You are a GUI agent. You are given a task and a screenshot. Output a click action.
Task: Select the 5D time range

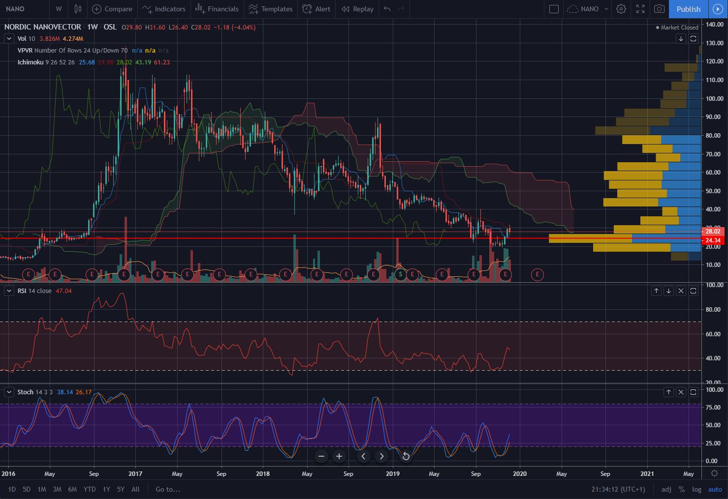[x=27, y=489]
